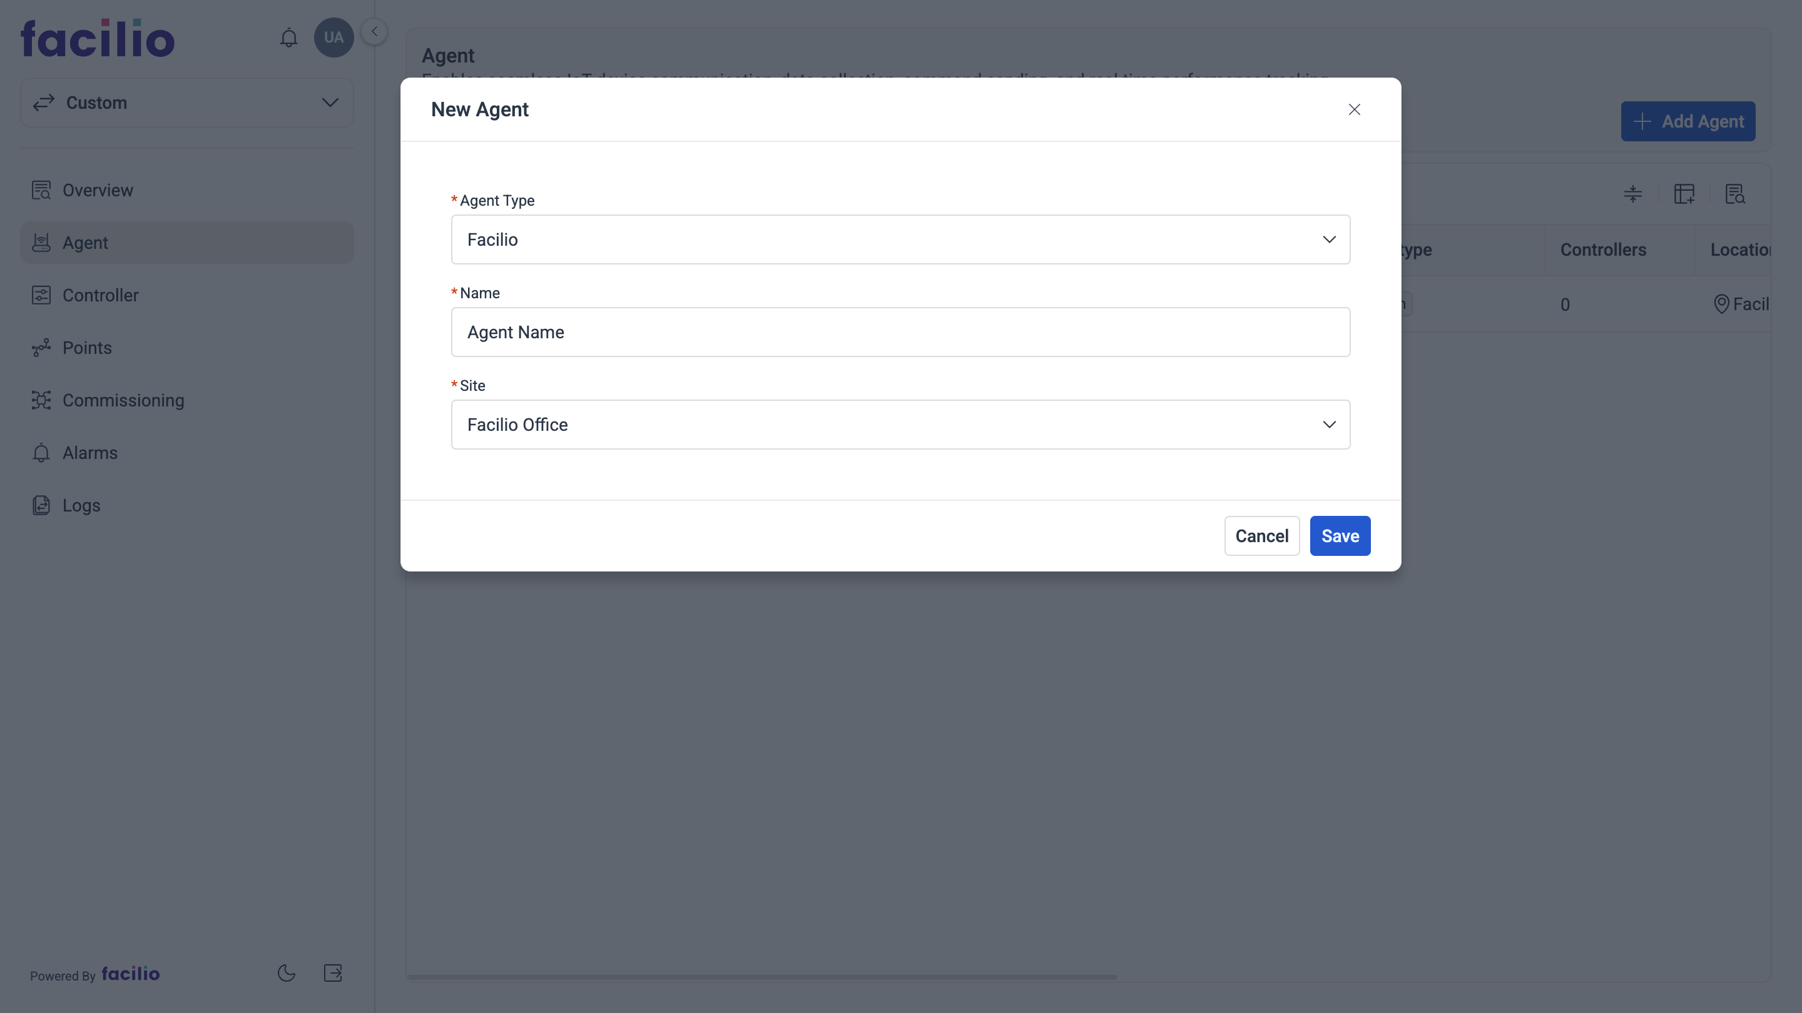Open the Commissioning section icon

tap(41, 400)
